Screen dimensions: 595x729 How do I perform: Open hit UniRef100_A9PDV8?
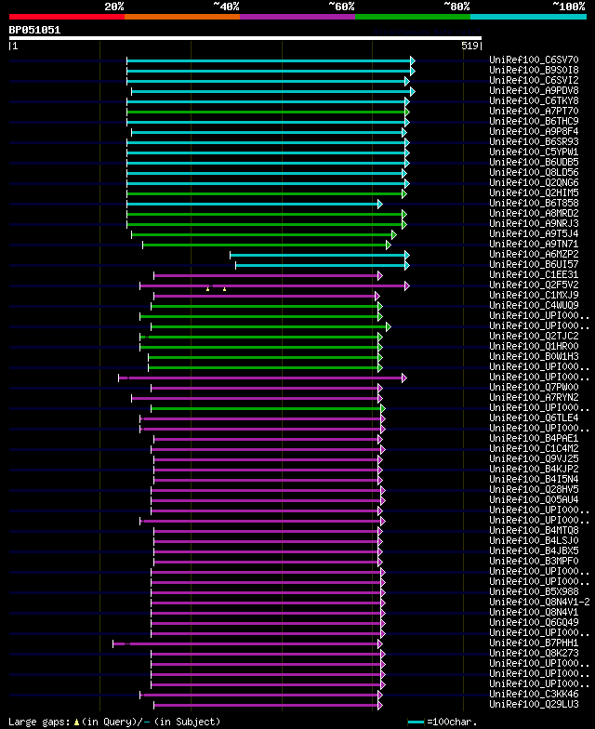[534, 91]
